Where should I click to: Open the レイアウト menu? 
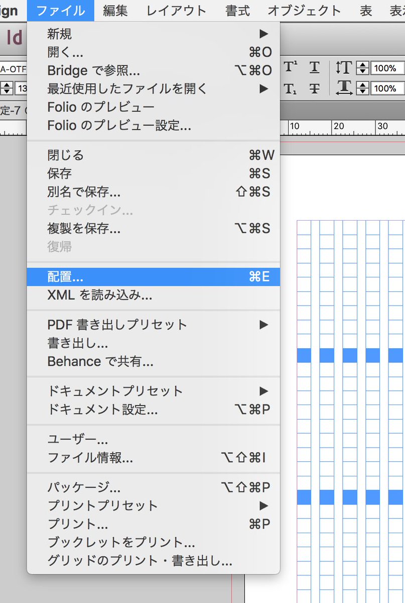click(176, 10)
